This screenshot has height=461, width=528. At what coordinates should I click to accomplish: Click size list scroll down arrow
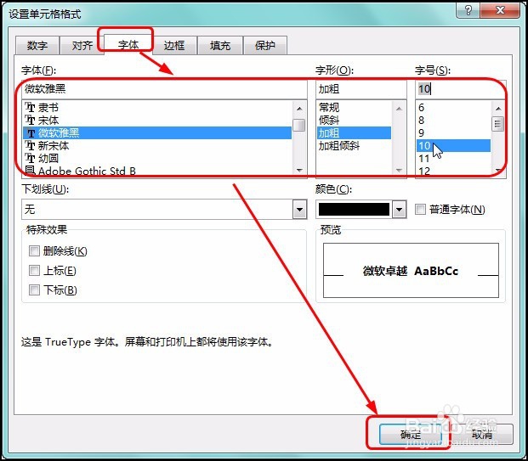tap(498, 170)
